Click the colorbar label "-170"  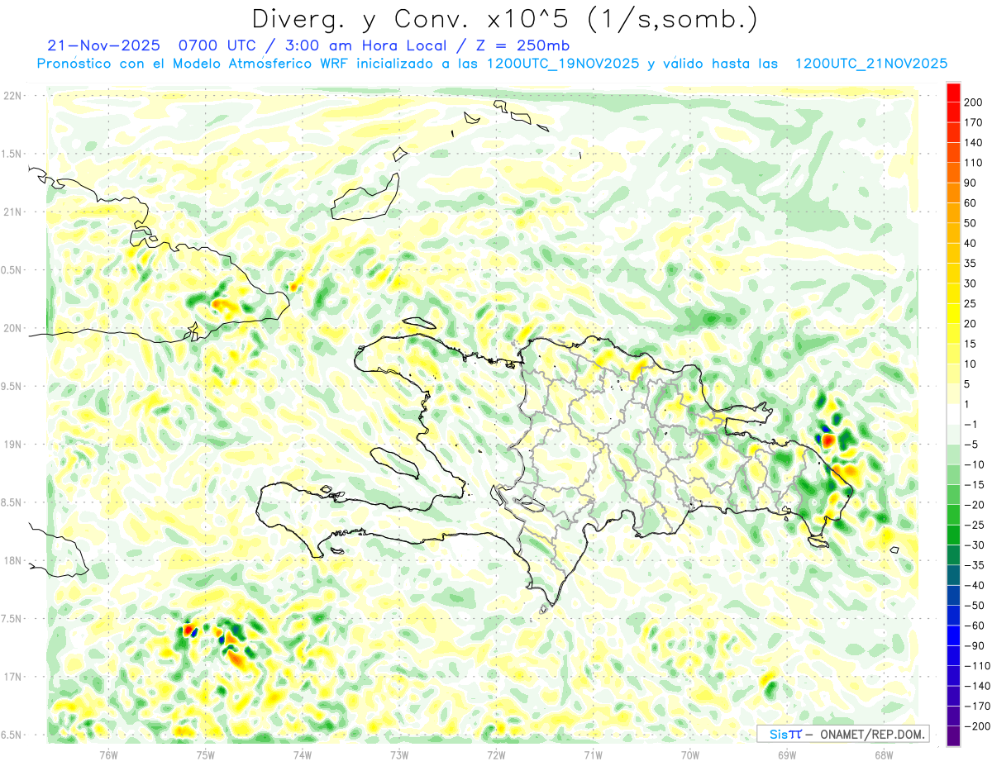click(978, 707)
